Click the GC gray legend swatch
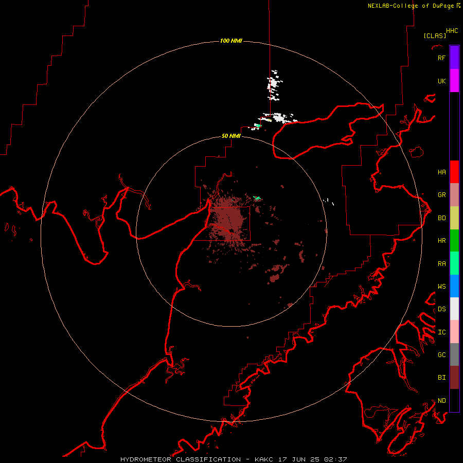This screenshot has width=463, height=463. (454, 354)
